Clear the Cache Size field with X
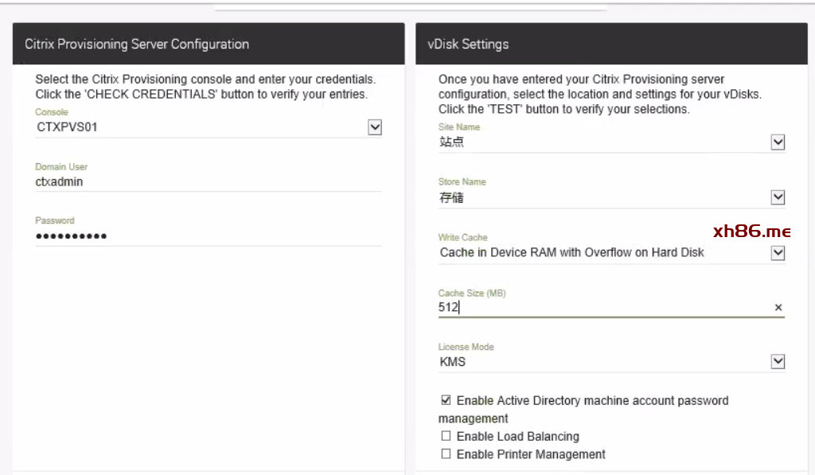Viewport: 815px width, 475px height. (x=778, y=308)
